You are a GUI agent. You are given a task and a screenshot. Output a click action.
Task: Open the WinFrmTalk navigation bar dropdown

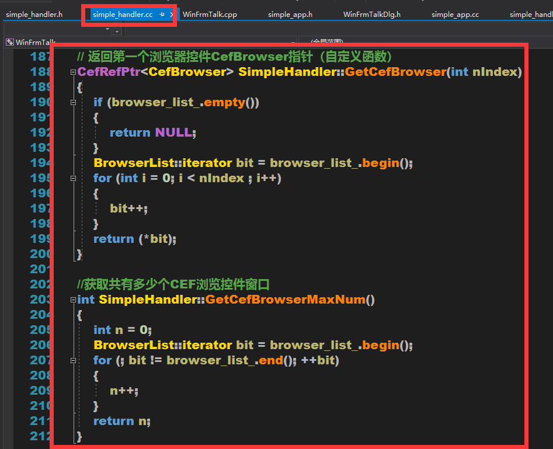pyautogui.click(x=294, y=43)
